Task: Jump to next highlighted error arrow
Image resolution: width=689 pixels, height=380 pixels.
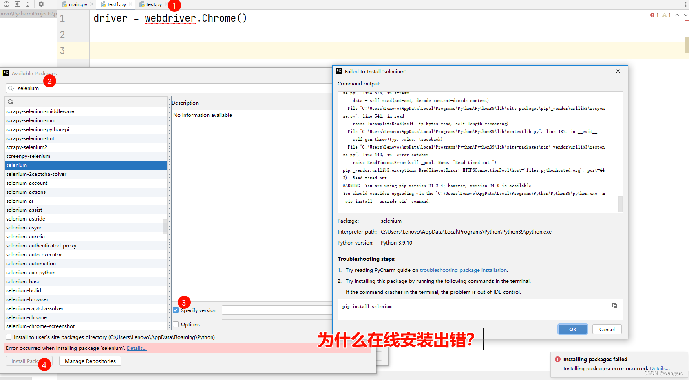Action: (x=686, y=15)
